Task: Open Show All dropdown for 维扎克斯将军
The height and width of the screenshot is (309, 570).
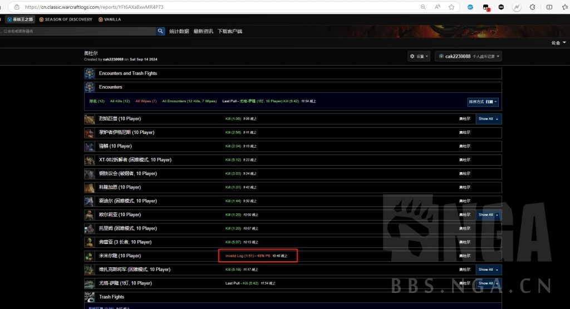Action: [488, 270]
